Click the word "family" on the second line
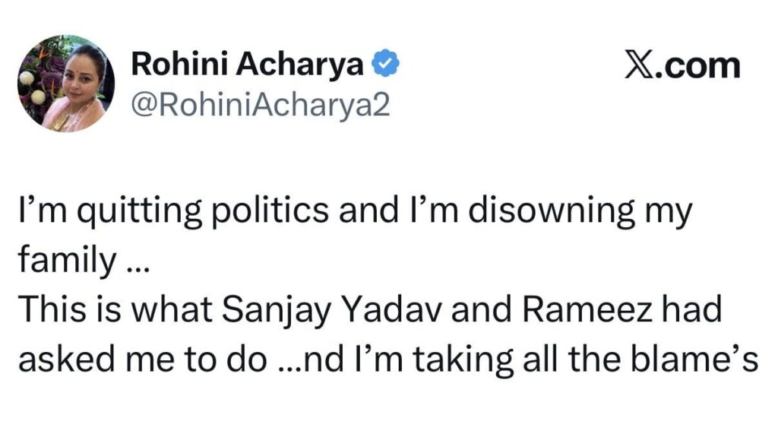The image size is (778, 434). click(64, 261)
